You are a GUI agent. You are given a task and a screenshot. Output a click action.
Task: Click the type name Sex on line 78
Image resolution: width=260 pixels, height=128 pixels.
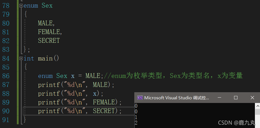(x=47, y=6)
